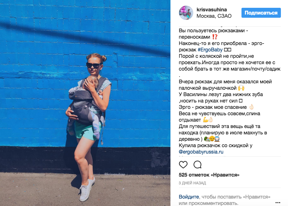The width and height of the screenshot is (288, 206).
Task: Visit the @ergobabyrussia.ru mention
Action: [x=201, y=152]
